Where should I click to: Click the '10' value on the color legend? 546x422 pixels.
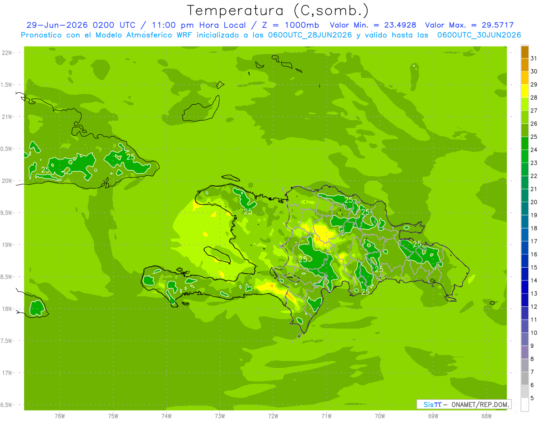point(534,333)
